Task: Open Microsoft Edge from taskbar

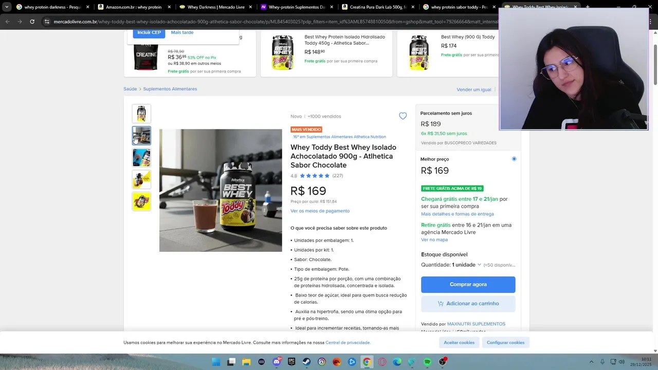Action: [x=397, y=362]
